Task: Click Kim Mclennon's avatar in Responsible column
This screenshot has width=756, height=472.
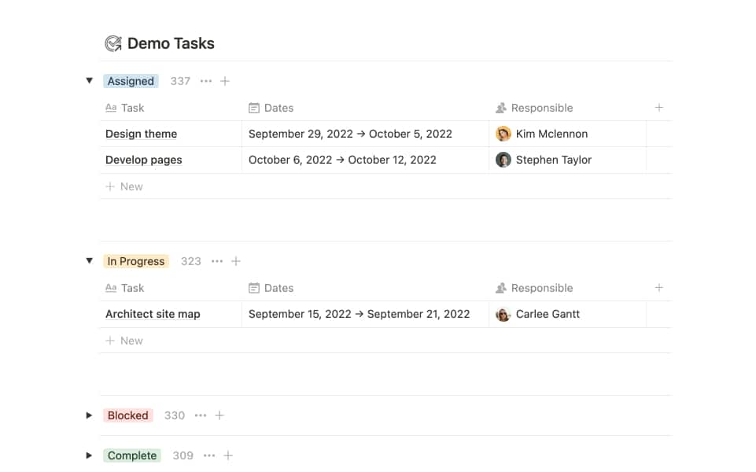Action: [x=503, y=134]
